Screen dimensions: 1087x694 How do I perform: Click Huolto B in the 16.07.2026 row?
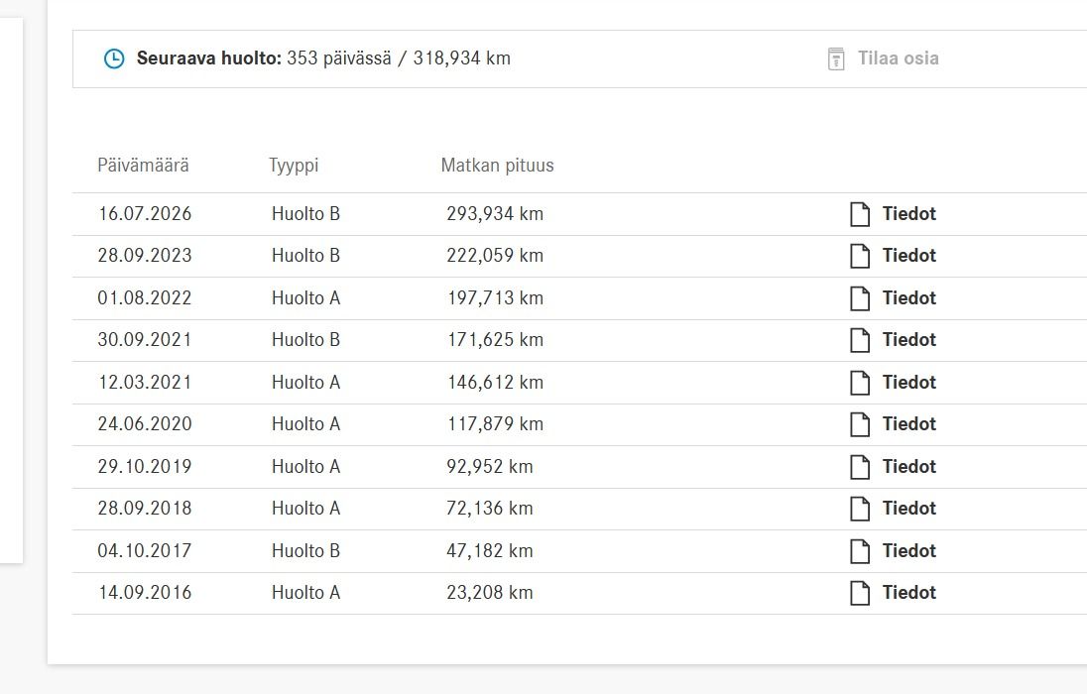(305, 213)
